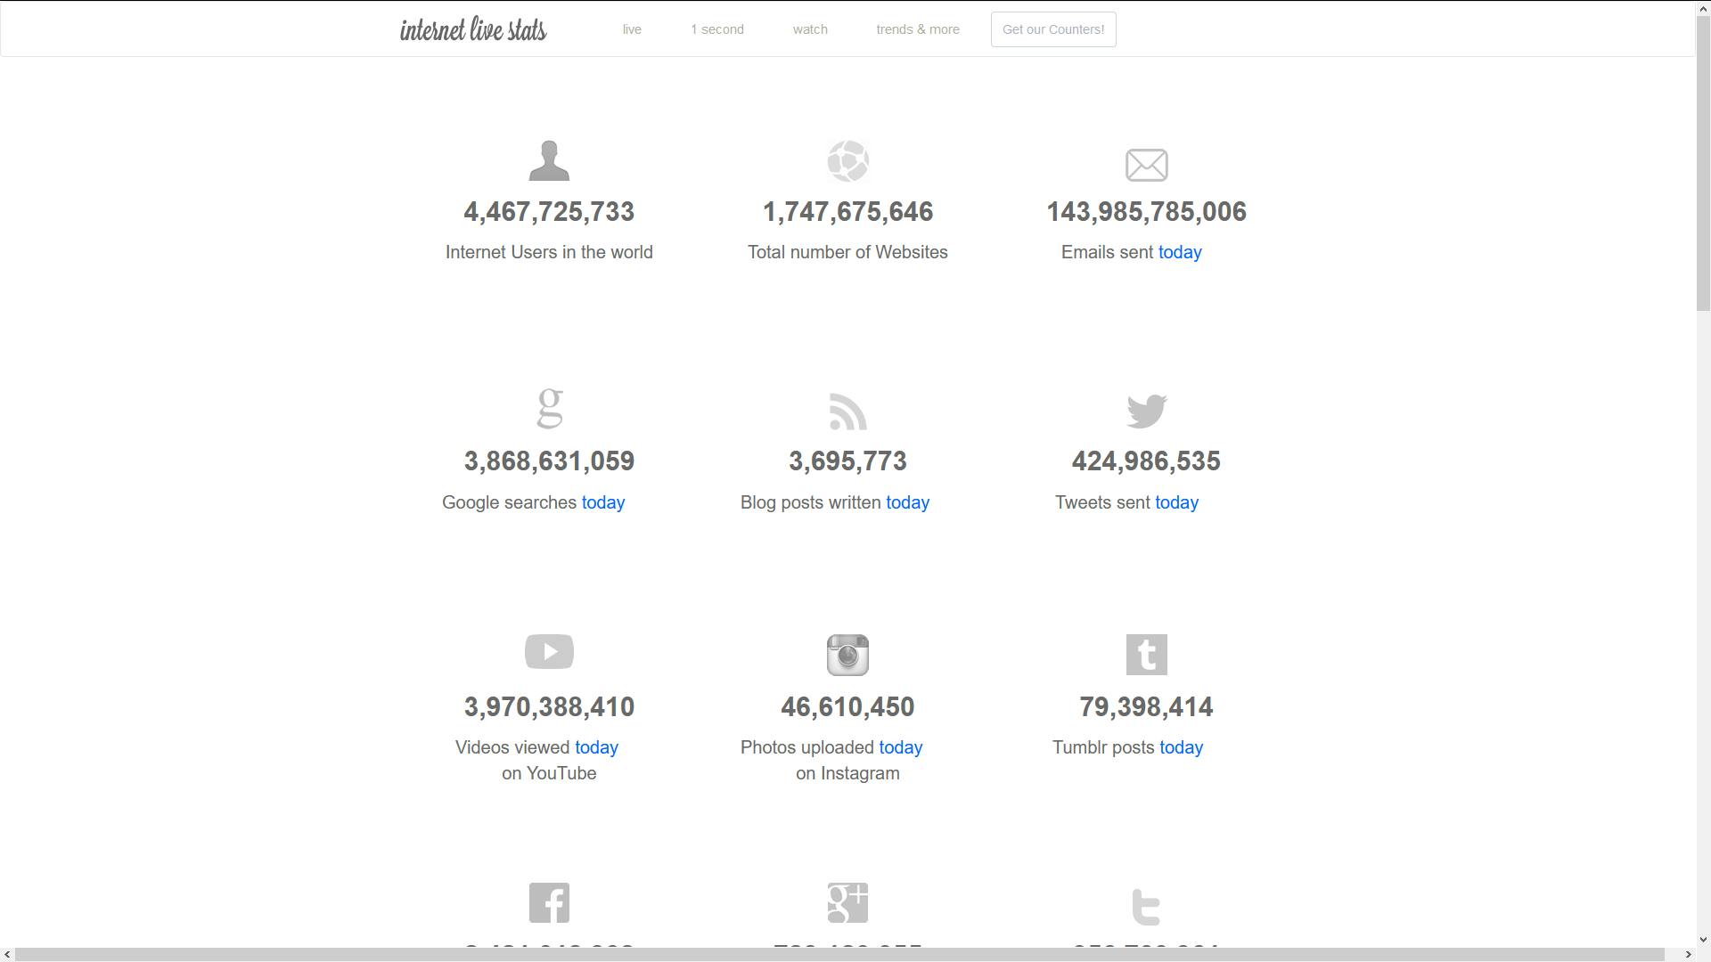1711x962 pixels.
Task: Open the Tweets sent today link
Action: point(1176,502)
